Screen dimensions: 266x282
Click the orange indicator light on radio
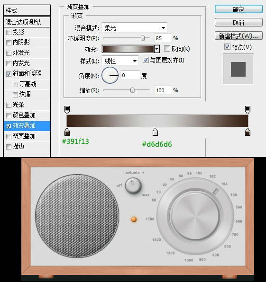click(x=134, y=219)
